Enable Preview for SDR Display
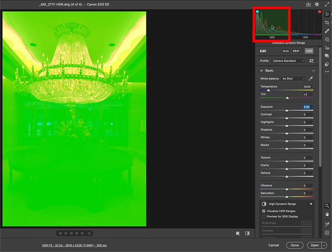The image size is (332, 252). tap(264, 216)
